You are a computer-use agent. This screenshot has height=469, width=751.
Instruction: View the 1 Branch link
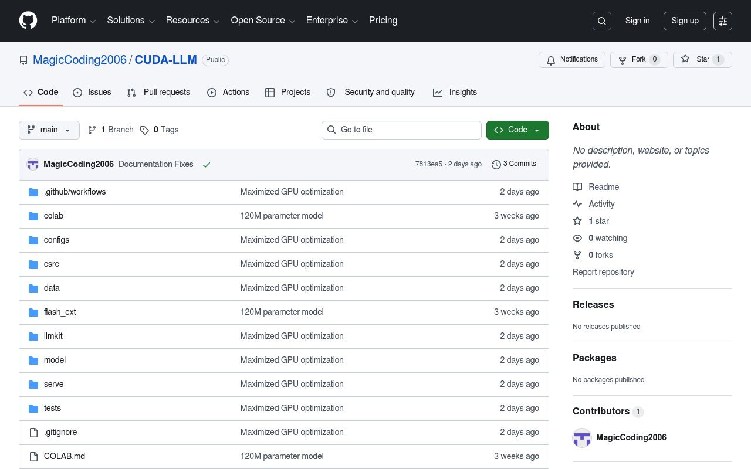(x=111, y=130)
